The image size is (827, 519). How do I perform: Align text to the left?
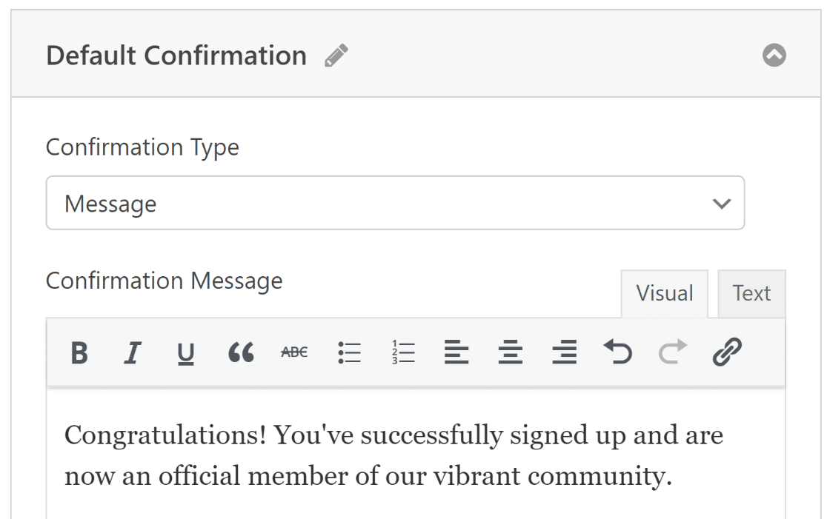tap(456, 353)
